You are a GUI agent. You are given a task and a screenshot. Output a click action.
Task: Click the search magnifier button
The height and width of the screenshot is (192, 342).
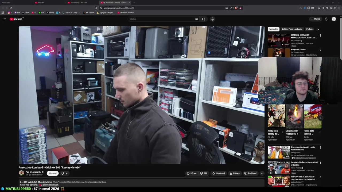204,19
